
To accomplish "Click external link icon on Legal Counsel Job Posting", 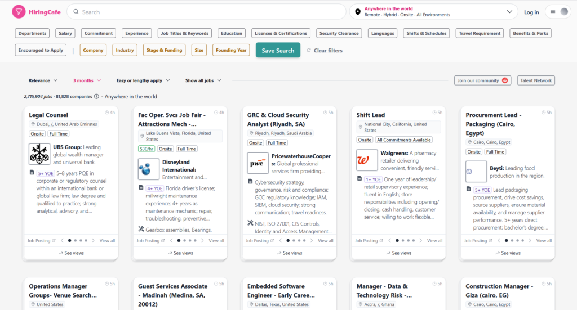I will point(54,241).
